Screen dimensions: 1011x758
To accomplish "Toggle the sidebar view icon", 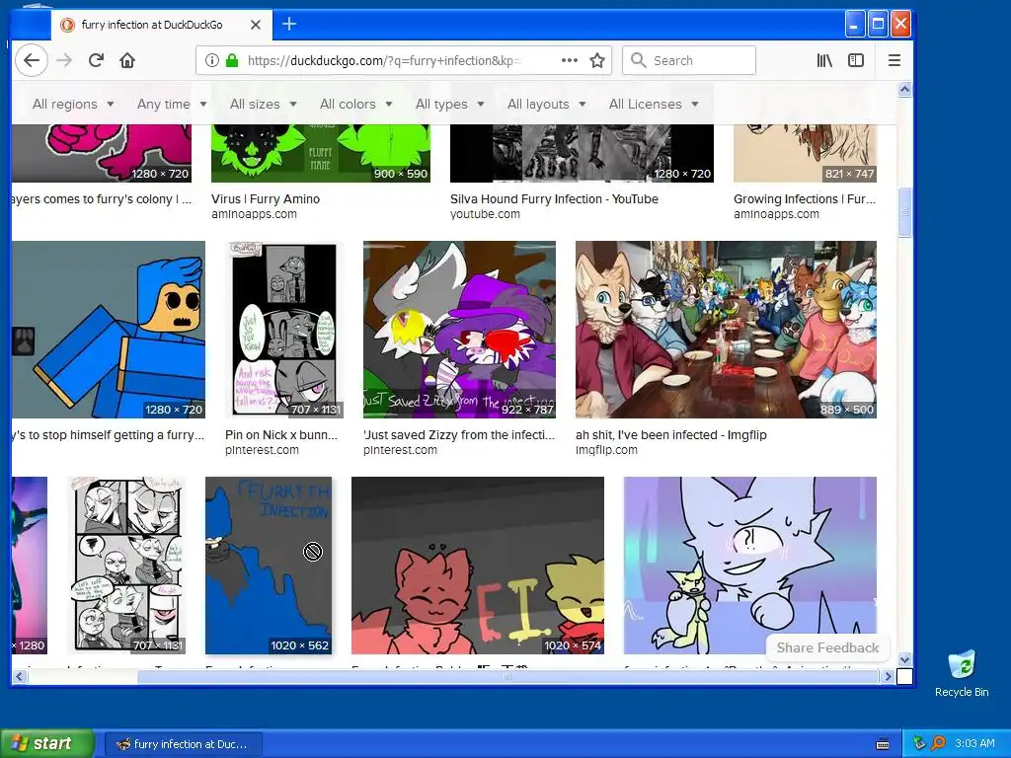I will pos(856,60).
